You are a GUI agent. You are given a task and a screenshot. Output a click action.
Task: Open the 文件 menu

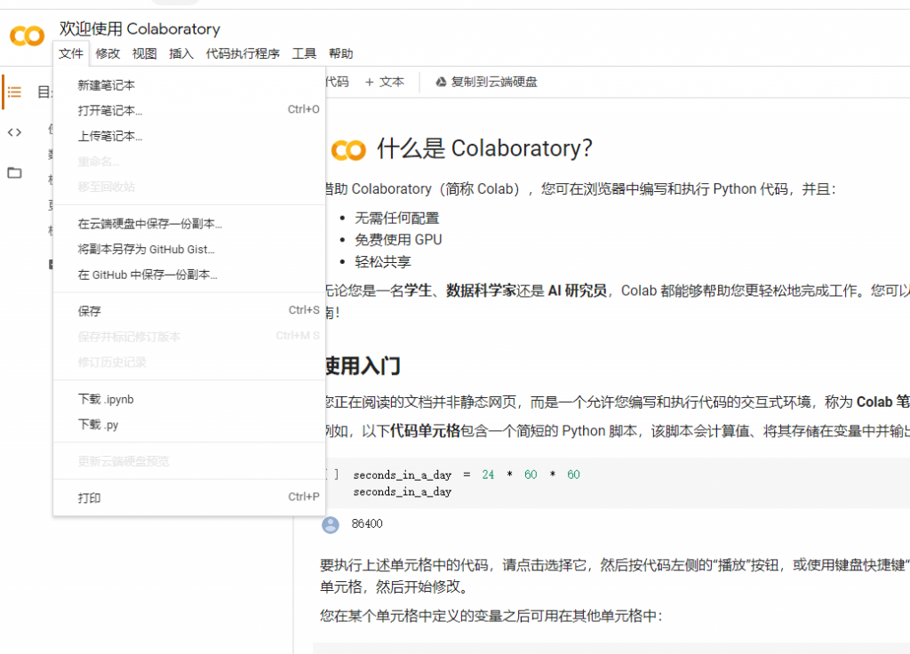pos(71,53)
